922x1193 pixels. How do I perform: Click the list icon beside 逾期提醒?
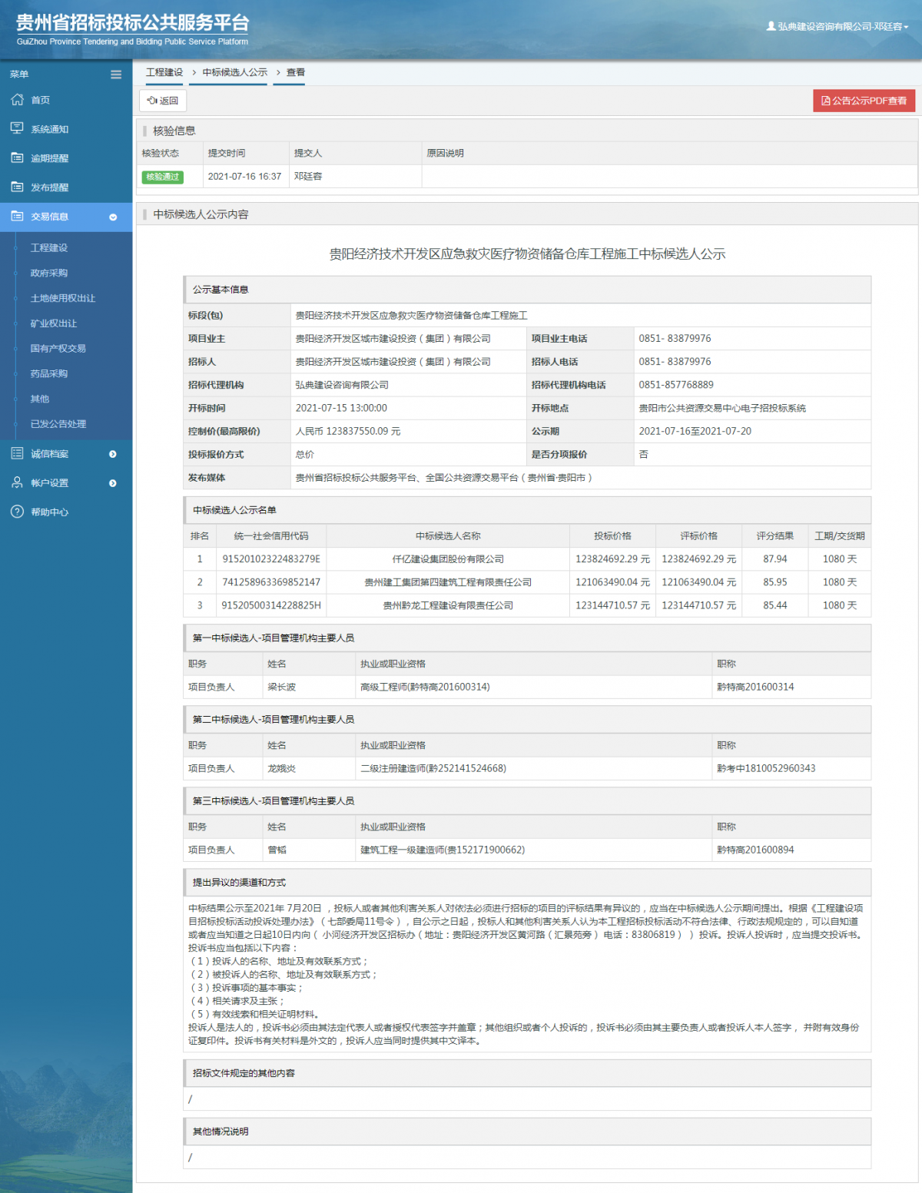pyautogui.click(x=17, y=157)
